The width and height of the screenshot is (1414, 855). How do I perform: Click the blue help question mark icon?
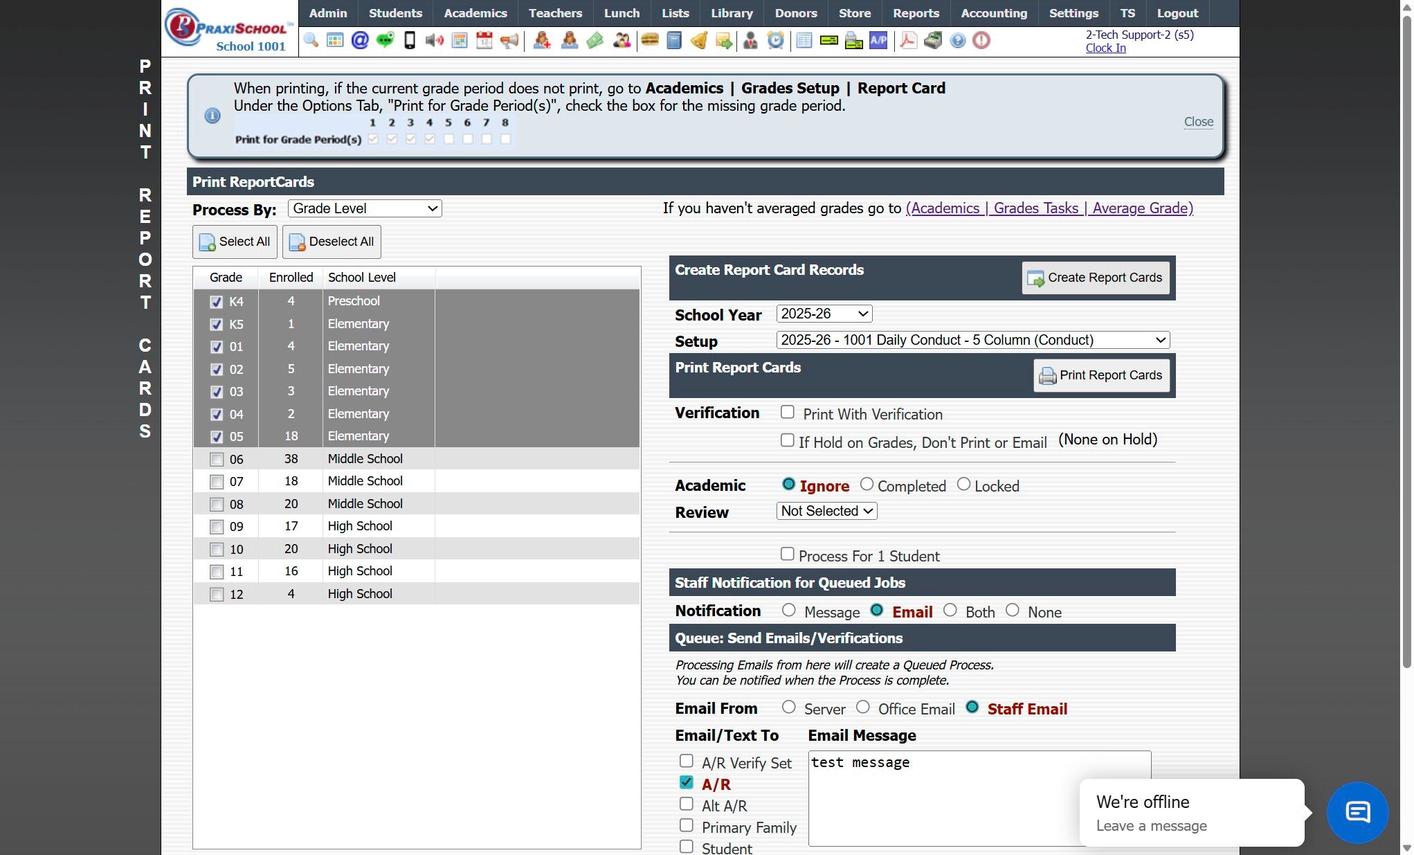957,40
